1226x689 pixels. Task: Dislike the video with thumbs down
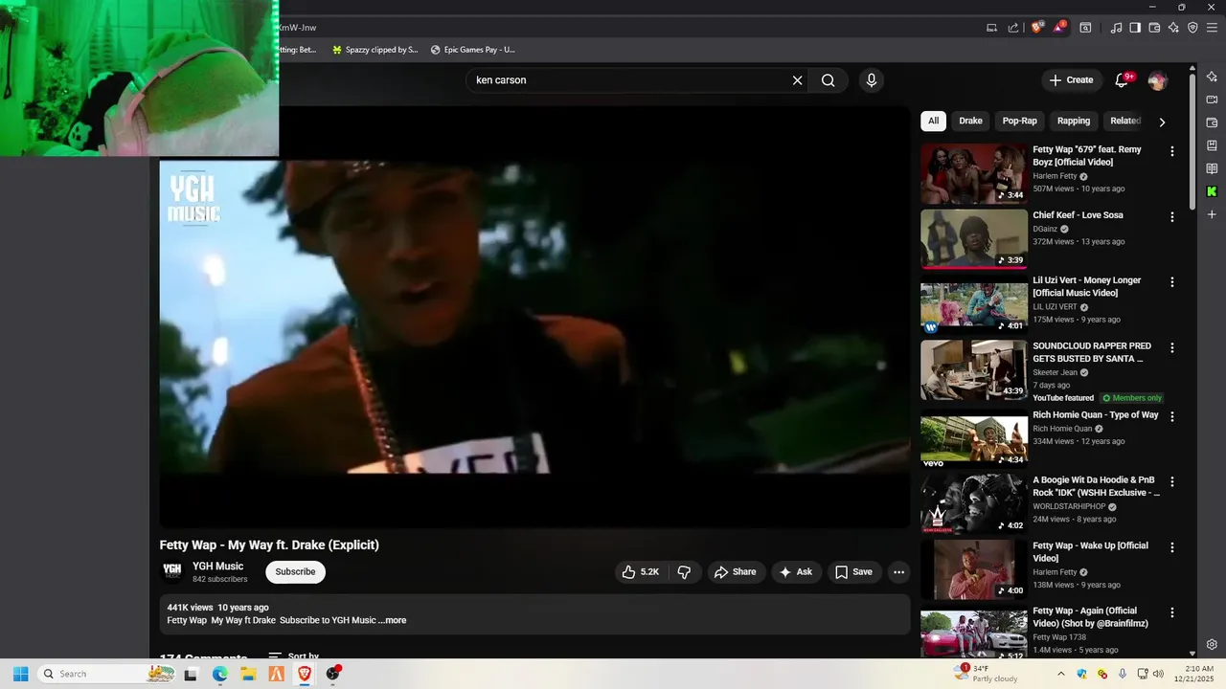[684, 572]
